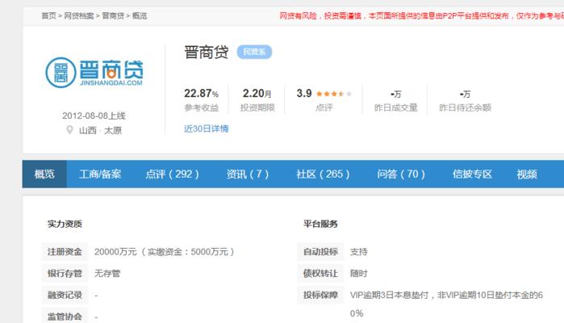This screenshot has width=564, height=323.
Task: Click the 注册资金 label cell
Action: [65, 252]
